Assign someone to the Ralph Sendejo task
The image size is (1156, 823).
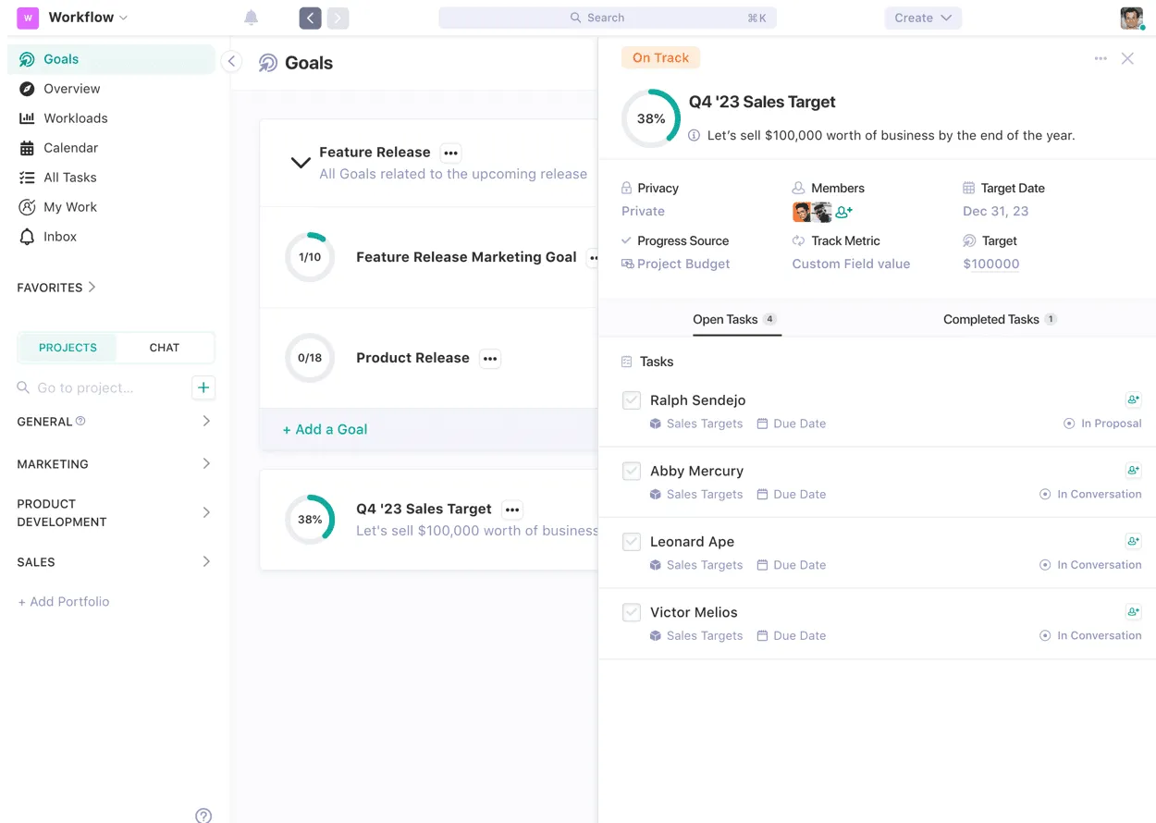pyautogui.click(x=1133, y=399)
